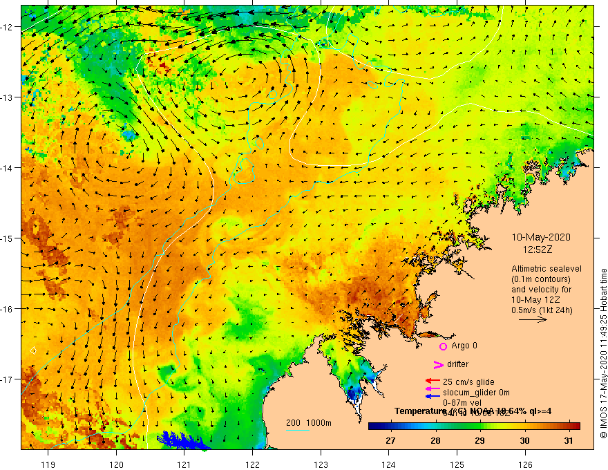Select the date text 10-May-2020
Screen dimensions: 608x470
[x=541, y=237]
